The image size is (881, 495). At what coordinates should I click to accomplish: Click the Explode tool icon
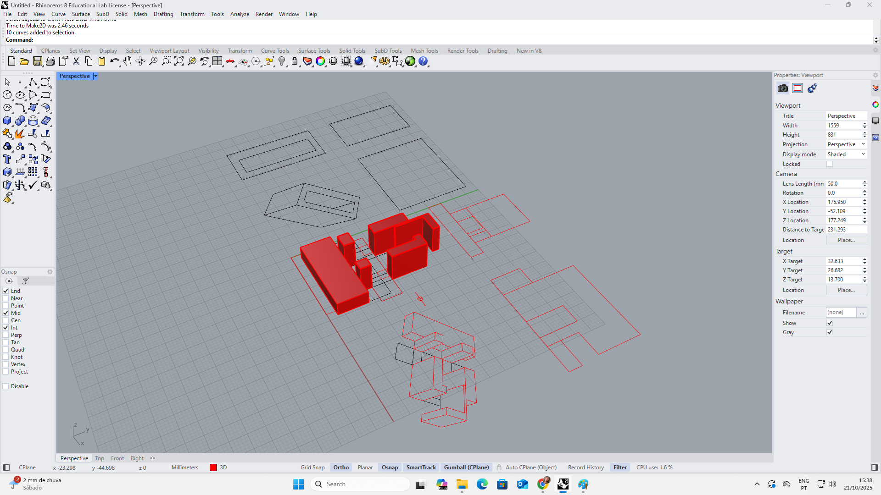coord(20,134)
